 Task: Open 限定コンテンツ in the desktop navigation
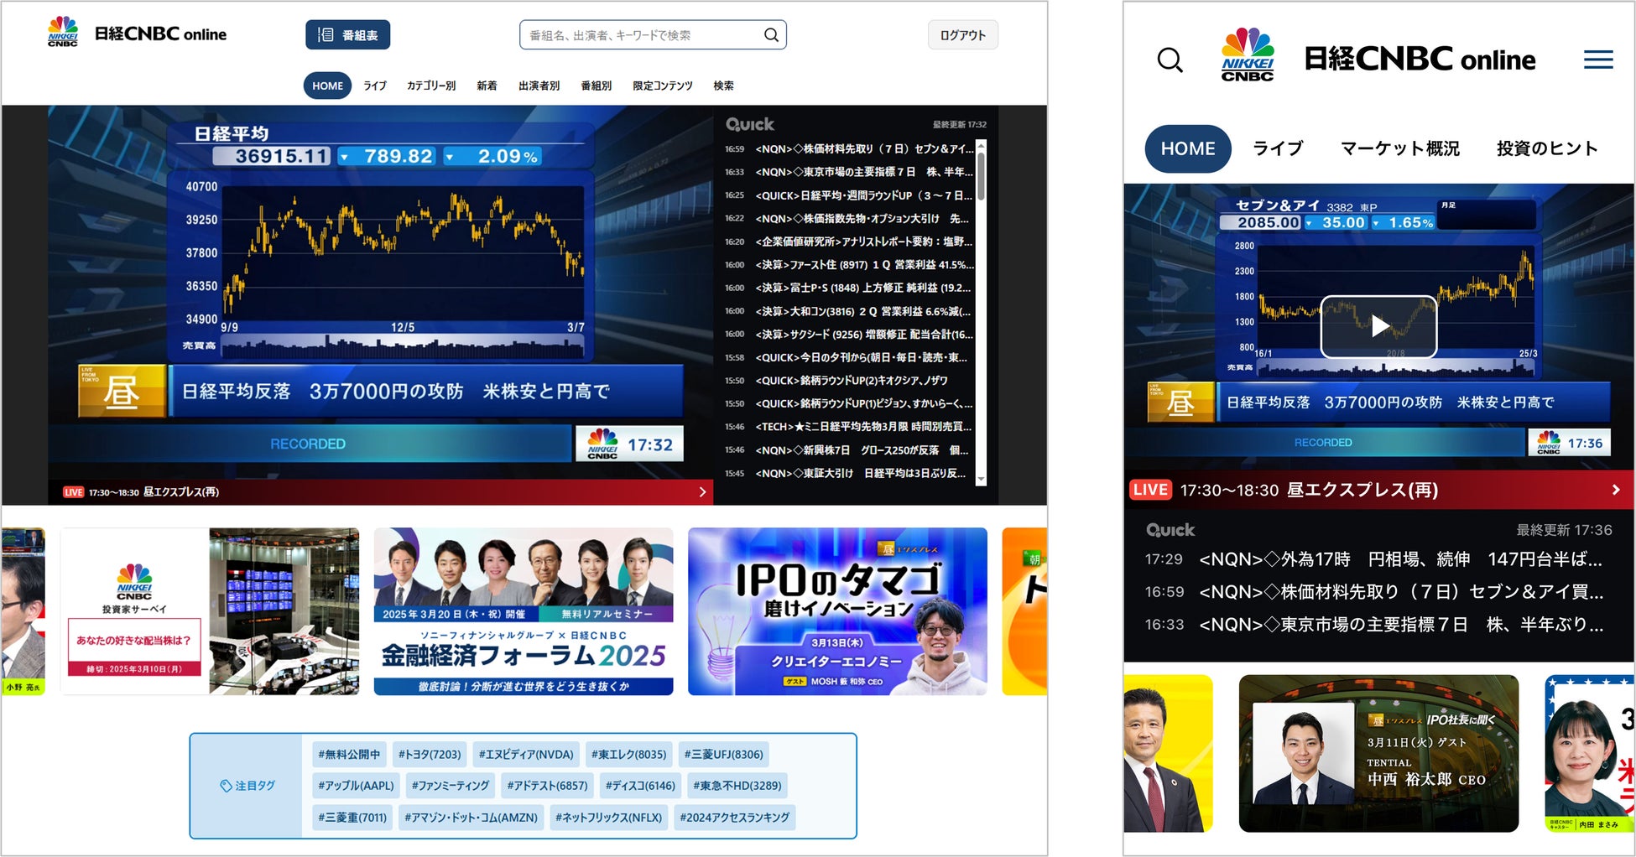663,86
